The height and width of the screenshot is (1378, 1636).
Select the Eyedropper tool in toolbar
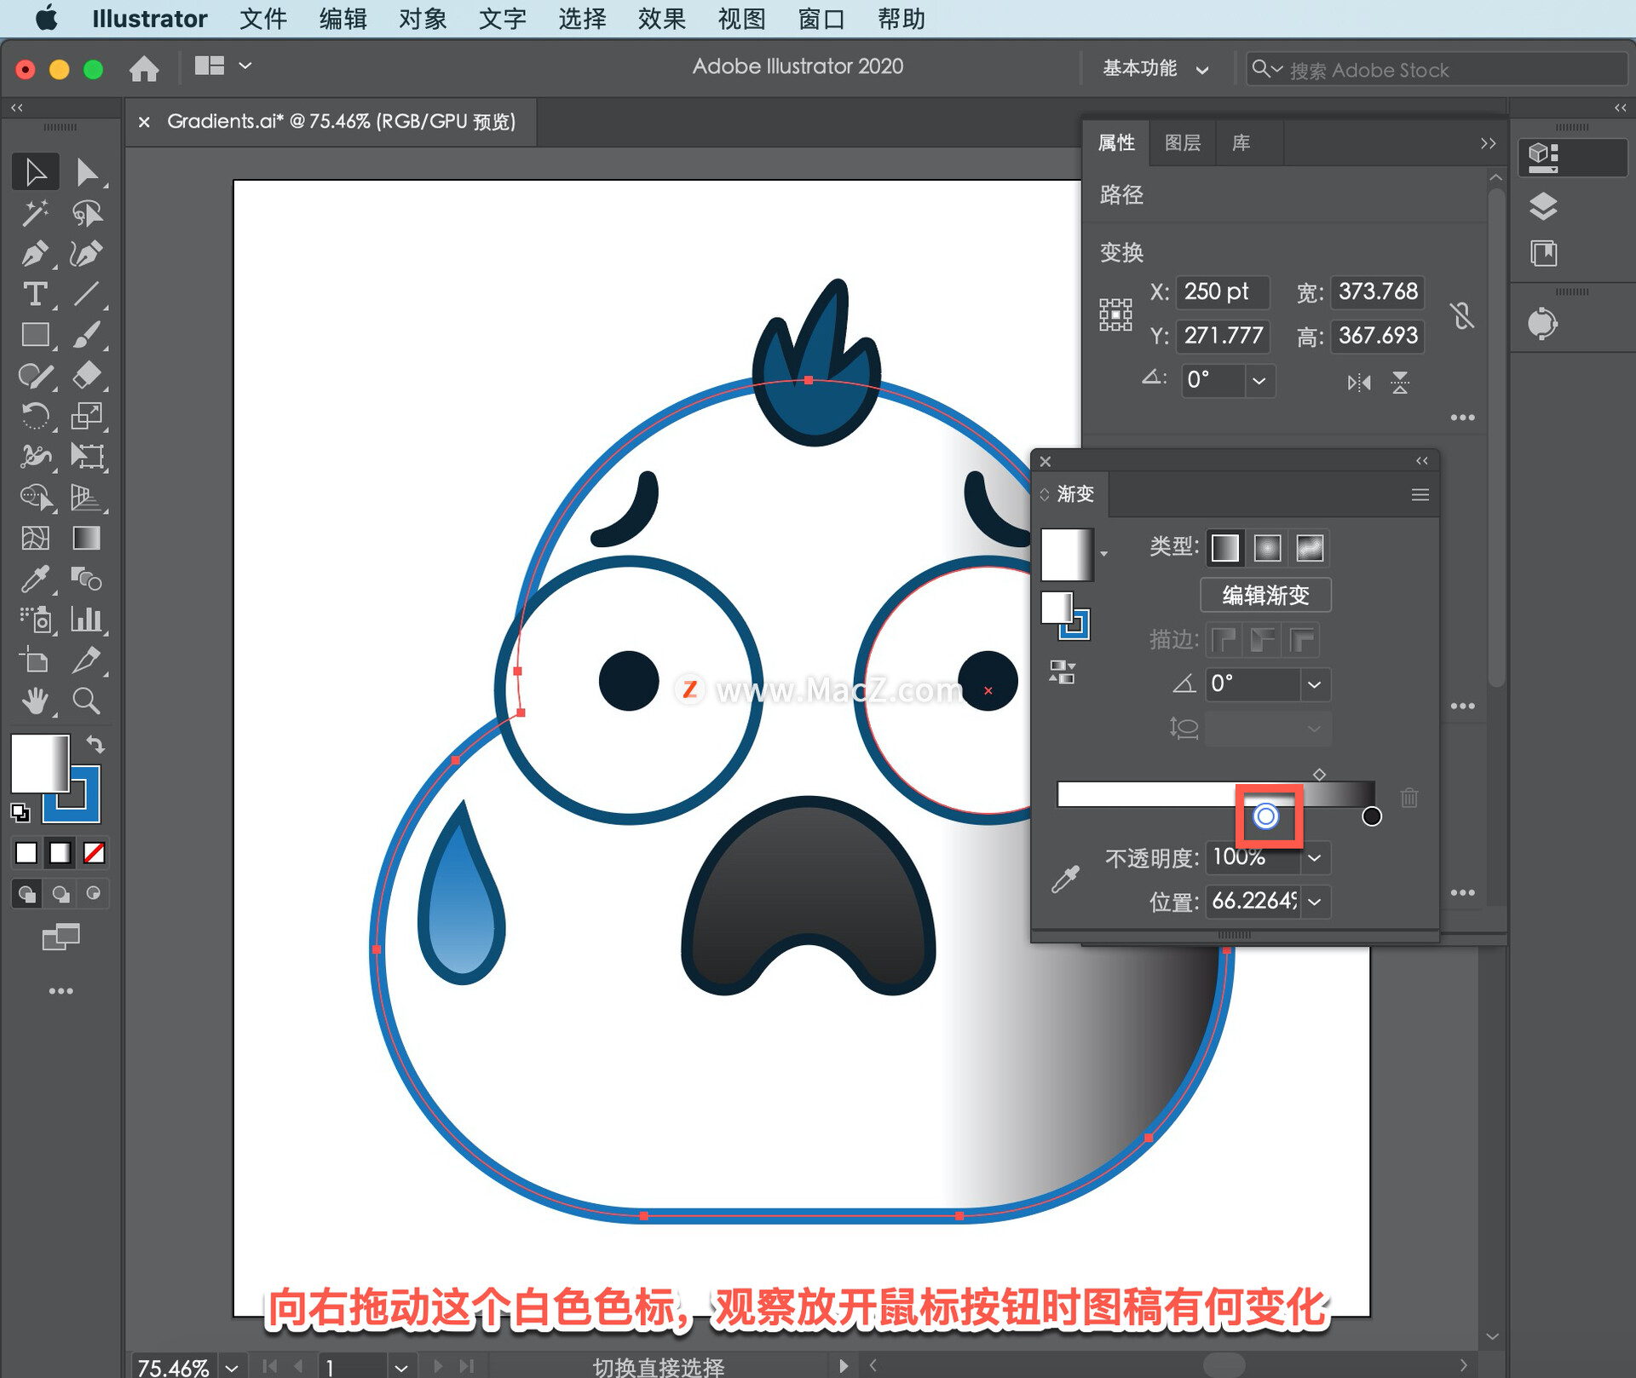[34, 579]
